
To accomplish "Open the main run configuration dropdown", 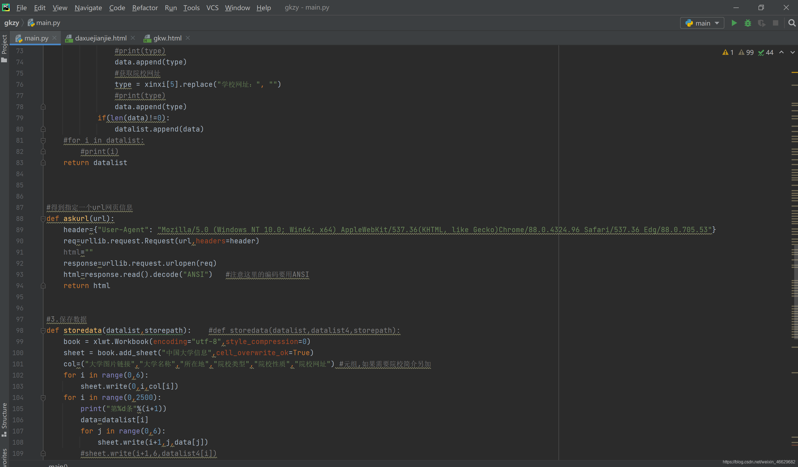I will coord(702,23).
